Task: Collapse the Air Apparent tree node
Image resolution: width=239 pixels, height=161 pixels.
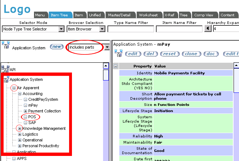Action: (x=14, y=88)
